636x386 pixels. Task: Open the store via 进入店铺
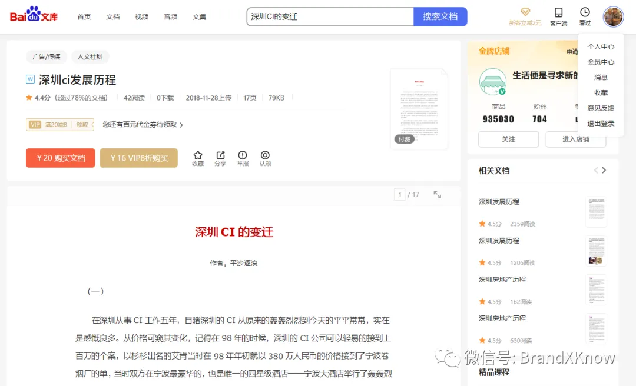pos(576,139)
